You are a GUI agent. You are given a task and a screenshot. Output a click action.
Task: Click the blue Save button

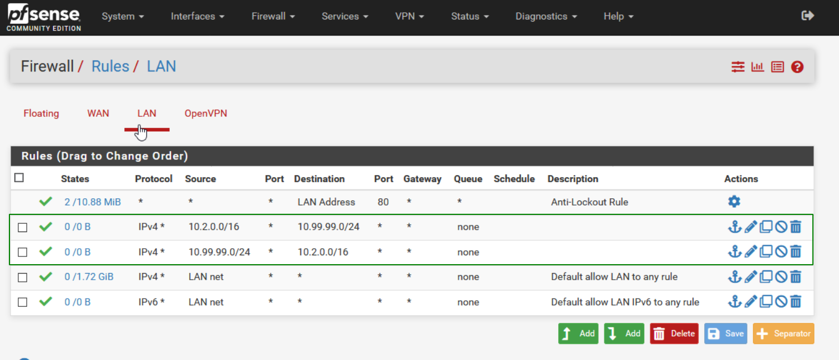[x=726, y=333]
